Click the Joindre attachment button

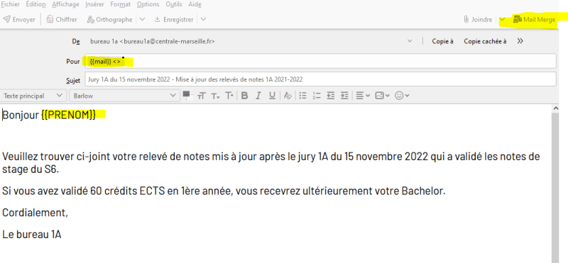point(478,20)
